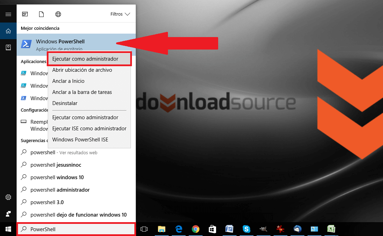Choose Desinstalar from context menu
This screenshot has width=383, height=236.
pyautogui.click(x=89, y=103)
